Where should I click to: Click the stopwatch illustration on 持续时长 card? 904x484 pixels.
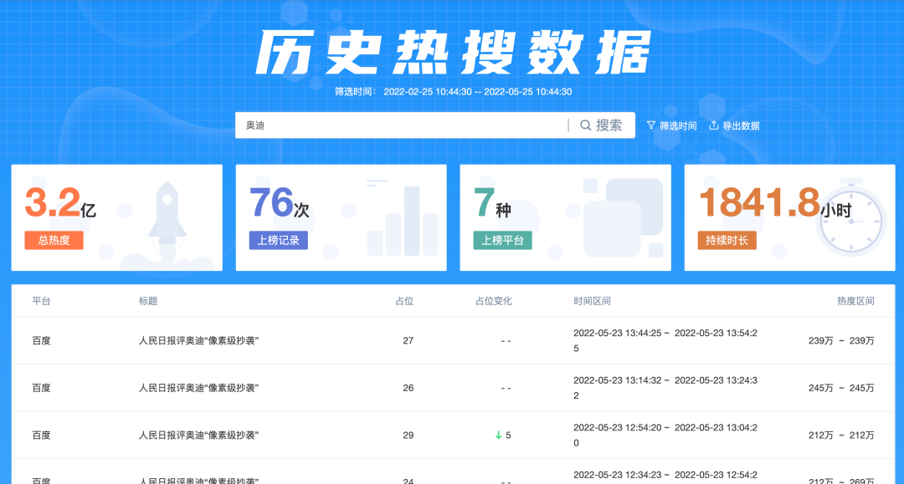point(851,219)
